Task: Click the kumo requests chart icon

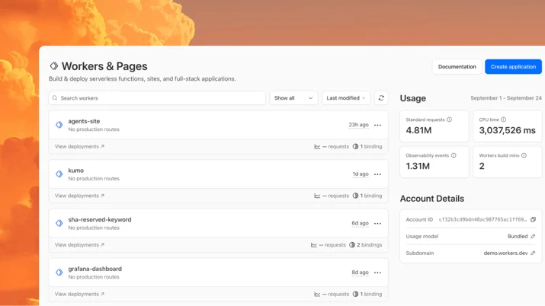Action: click(317, 196)
